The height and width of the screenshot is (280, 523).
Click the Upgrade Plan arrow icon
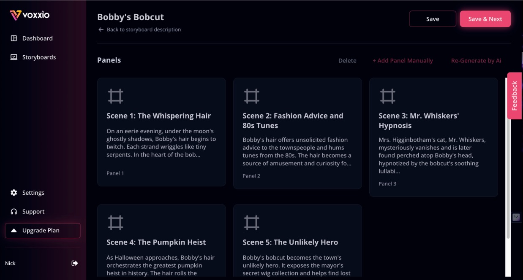pyautogui.click(x=14, y=230)
